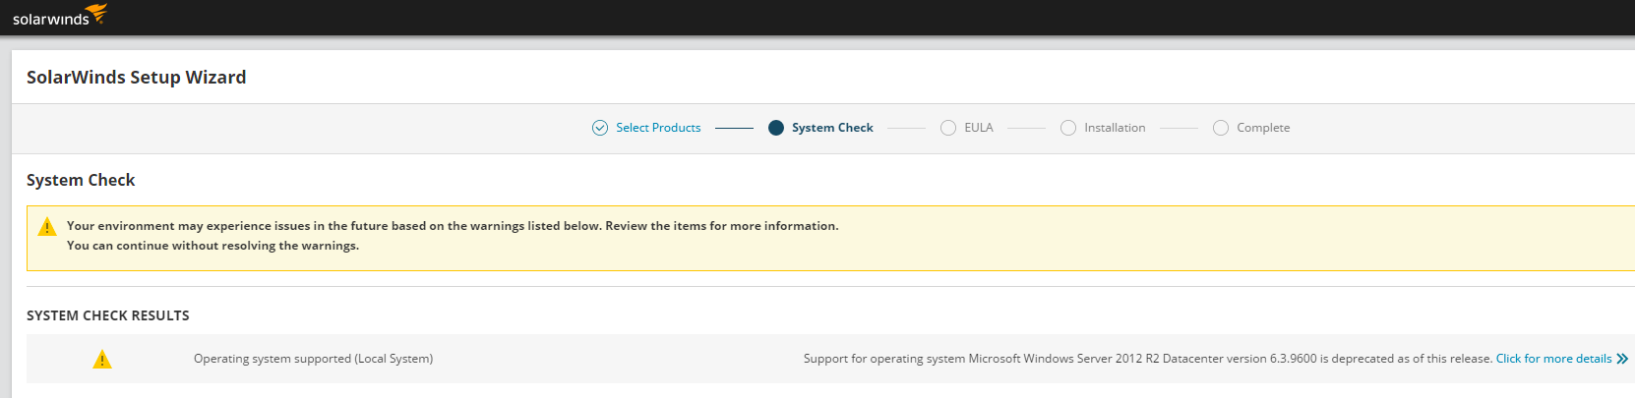Open the System Check step label

(832, 128)
